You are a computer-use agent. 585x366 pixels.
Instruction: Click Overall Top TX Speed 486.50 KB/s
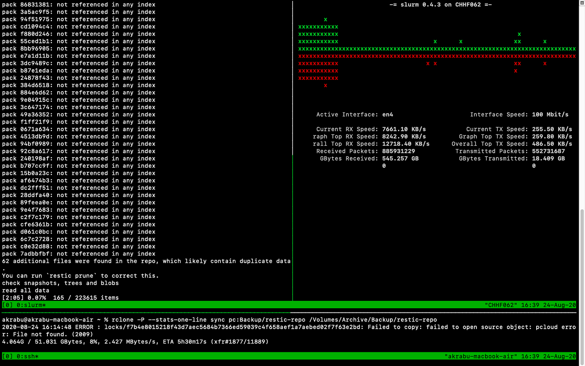(x=552, y=144)
